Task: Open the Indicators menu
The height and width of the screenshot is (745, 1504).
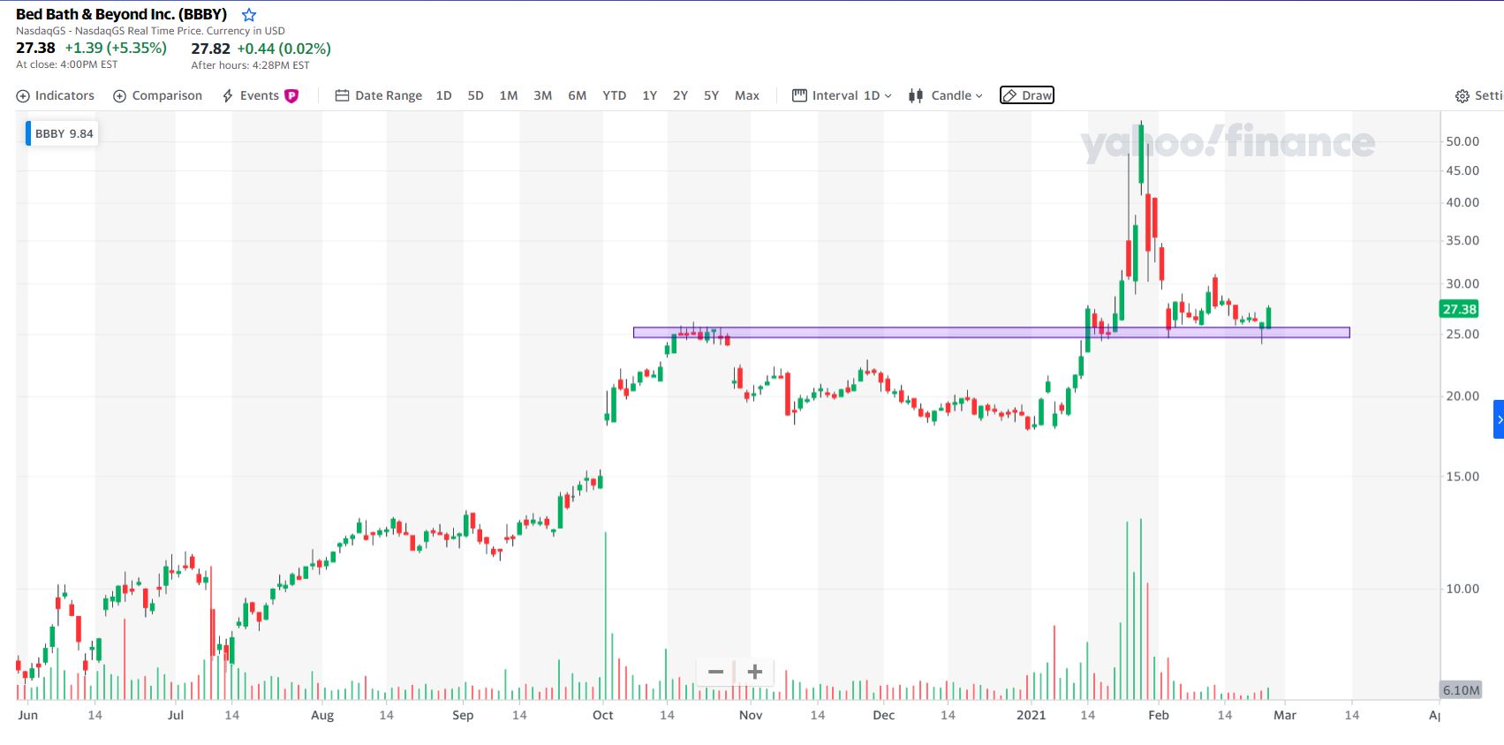Action: (x=55, y=95)
